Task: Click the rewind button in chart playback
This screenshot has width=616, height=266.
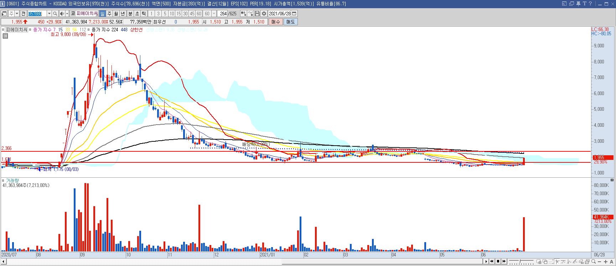Action: (x=492, y=261)
